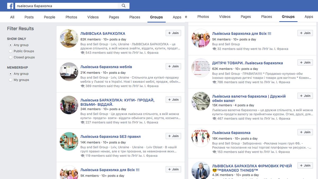The image size is (318, 179).
Task: Open the ЛЬВІВСЬКА БАРАХОЛКА group title link
Action: click(103, 34)
